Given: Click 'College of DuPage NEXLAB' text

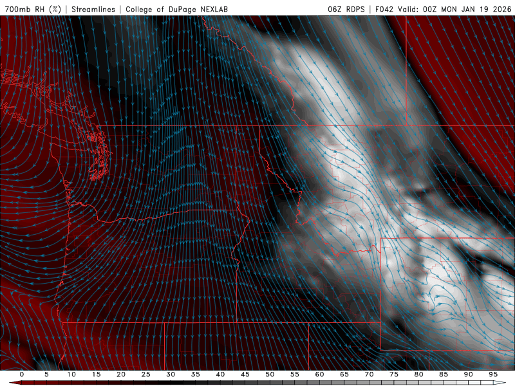Looking at the screenshot, I should [x=176, y=9].
